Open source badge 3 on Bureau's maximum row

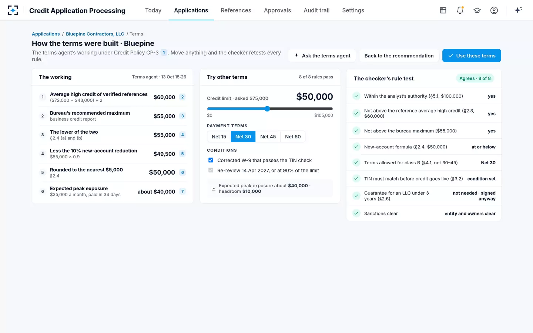[182, 116]
